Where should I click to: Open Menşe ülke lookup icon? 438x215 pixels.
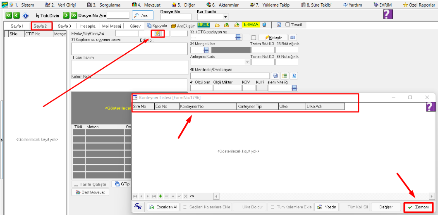pyautogui.click(x=206, y=50)
